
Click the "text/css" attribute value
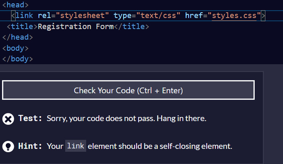[158, 16]
